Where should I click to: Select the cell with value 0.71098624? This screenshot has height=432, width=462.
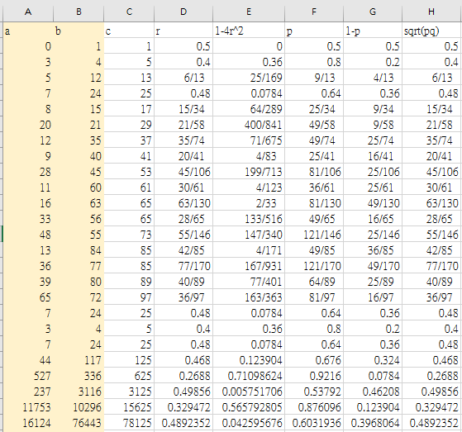click(249, 376)
